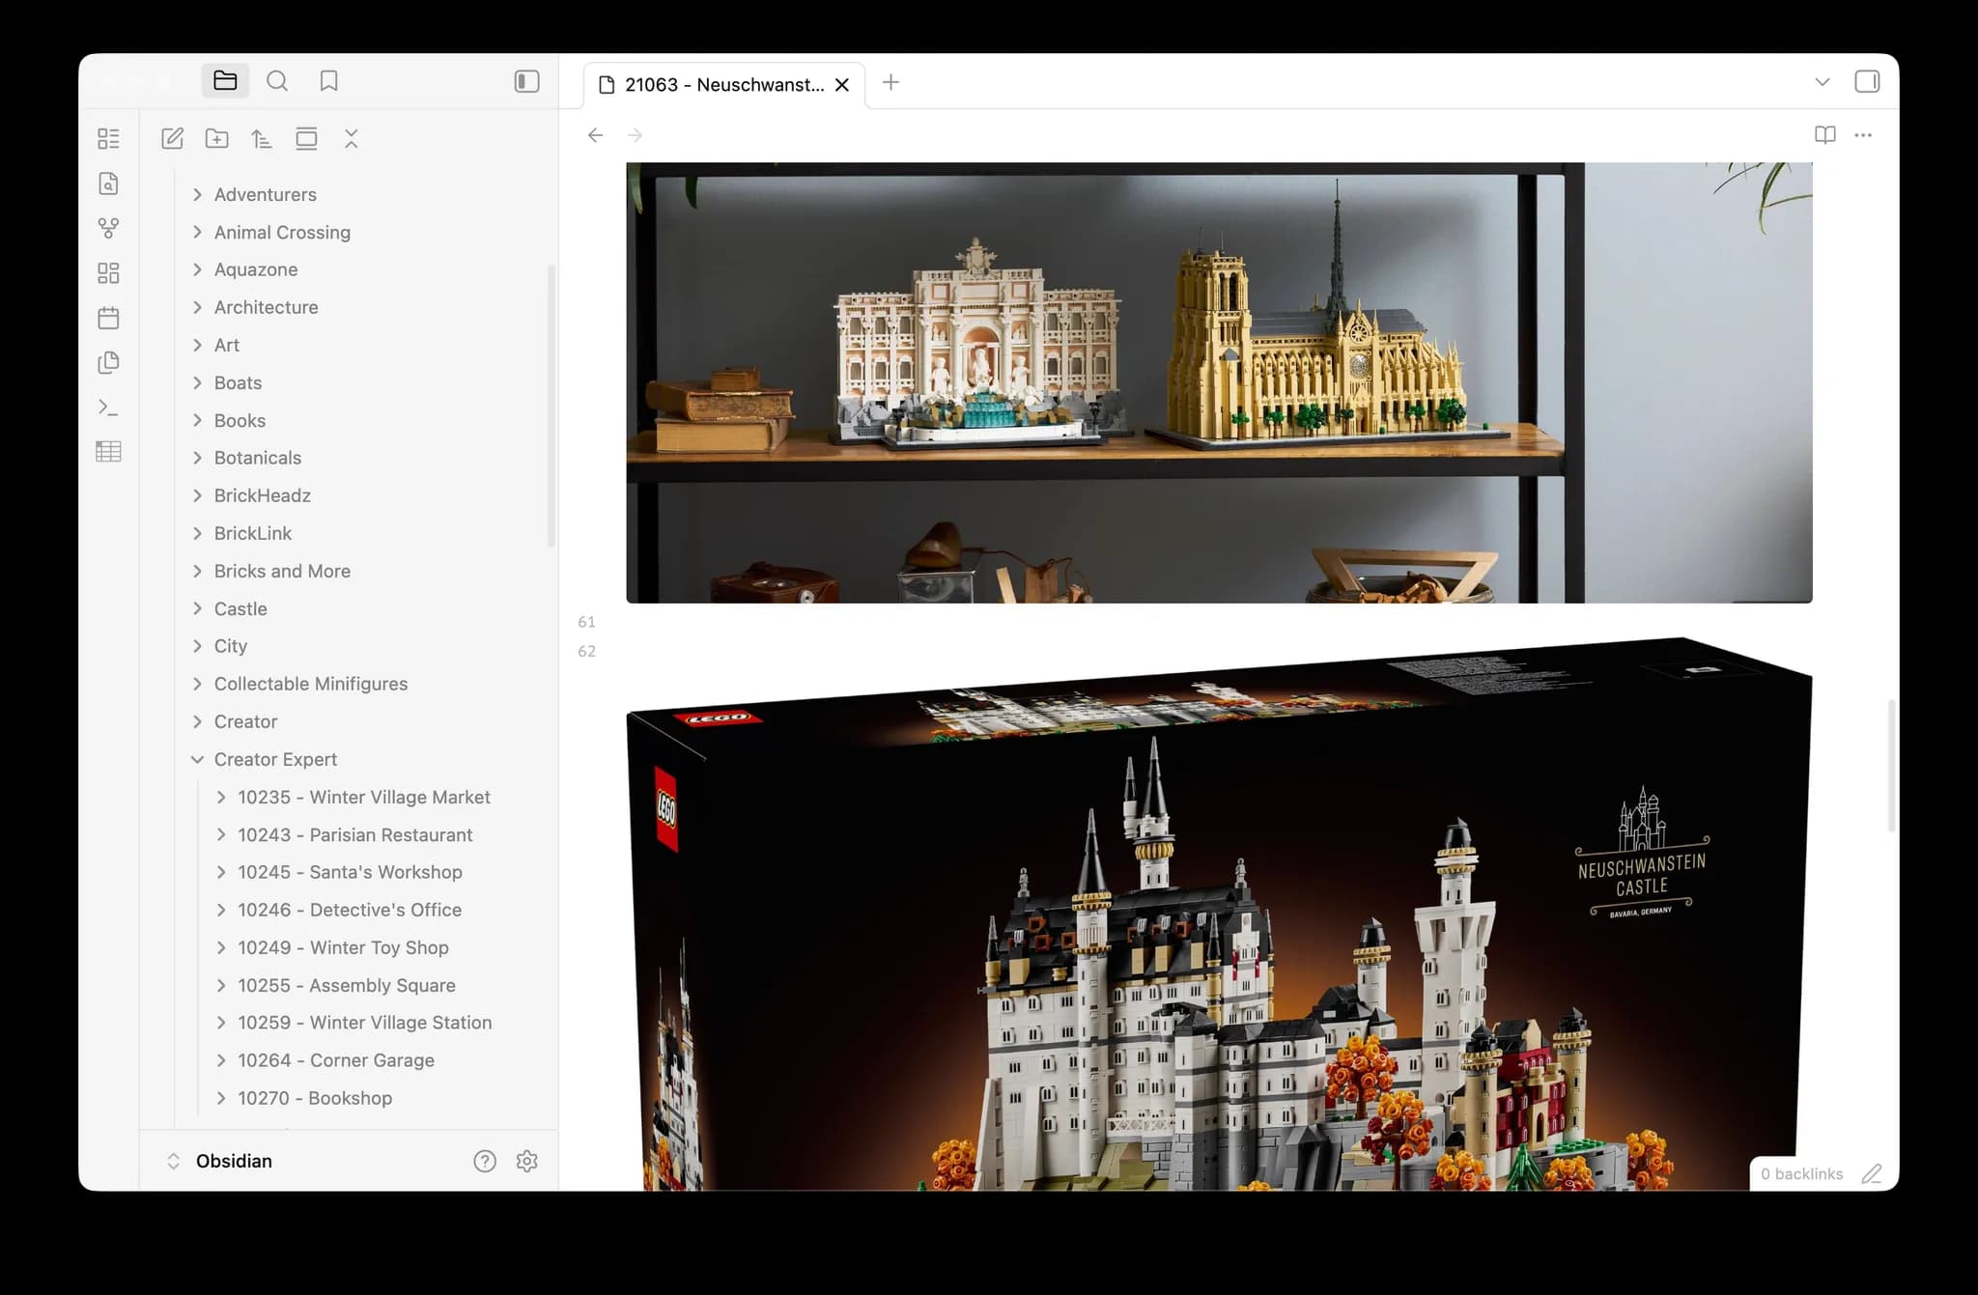
Task: Open the tab list dropdown
Action: point(1823,82)
